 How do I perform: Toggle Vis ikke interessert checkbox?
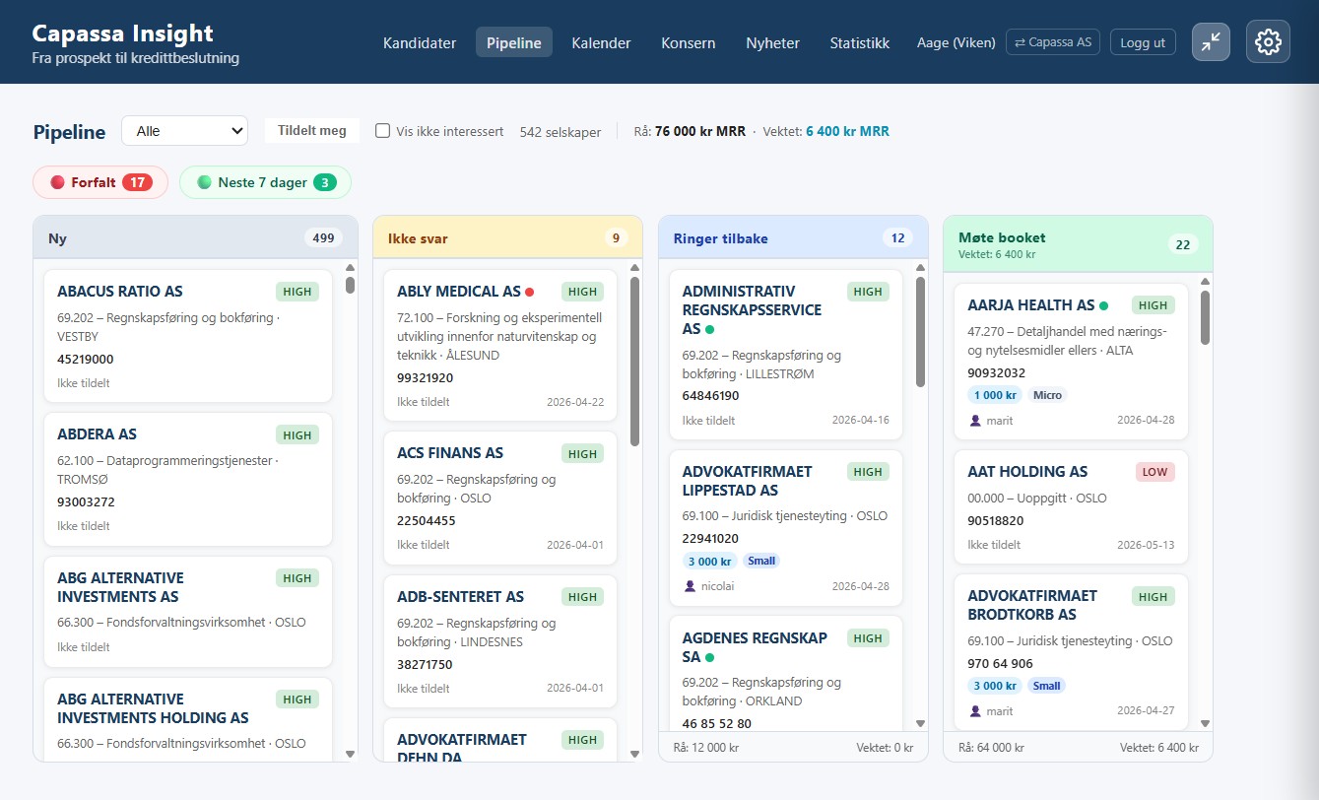coord(383,130)
